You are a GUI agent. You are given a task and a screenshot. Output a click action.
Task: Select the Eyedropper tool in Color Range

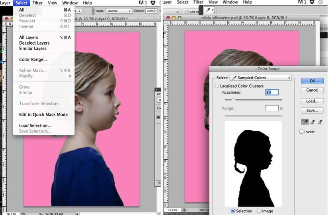305,123
